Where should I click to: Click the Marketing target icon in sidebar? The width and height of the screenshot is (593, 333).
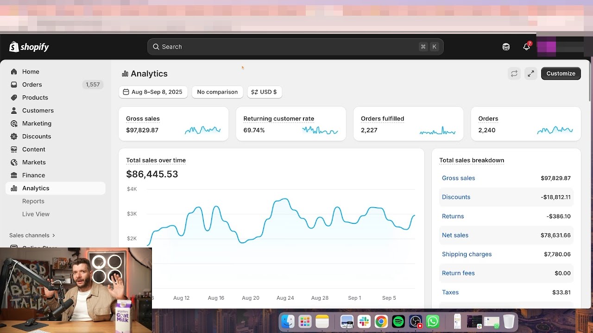(x=14, y=123)
